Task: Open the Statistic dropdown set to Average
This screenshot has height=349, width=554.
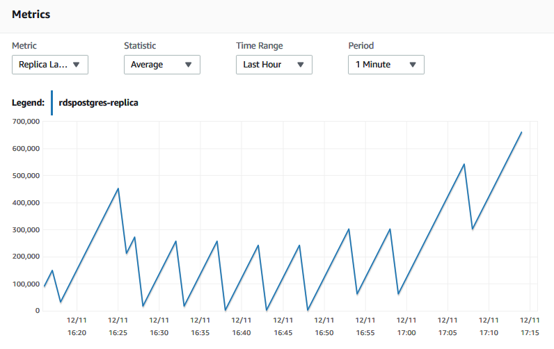Action: 162,65
